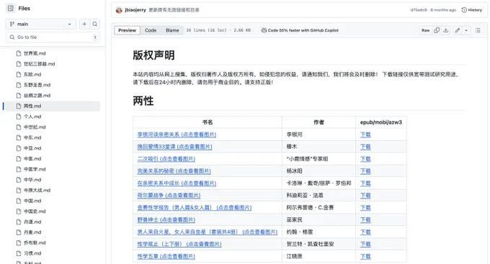
Task: Open file search magnifier in sidebar
Action: [95, 24]
